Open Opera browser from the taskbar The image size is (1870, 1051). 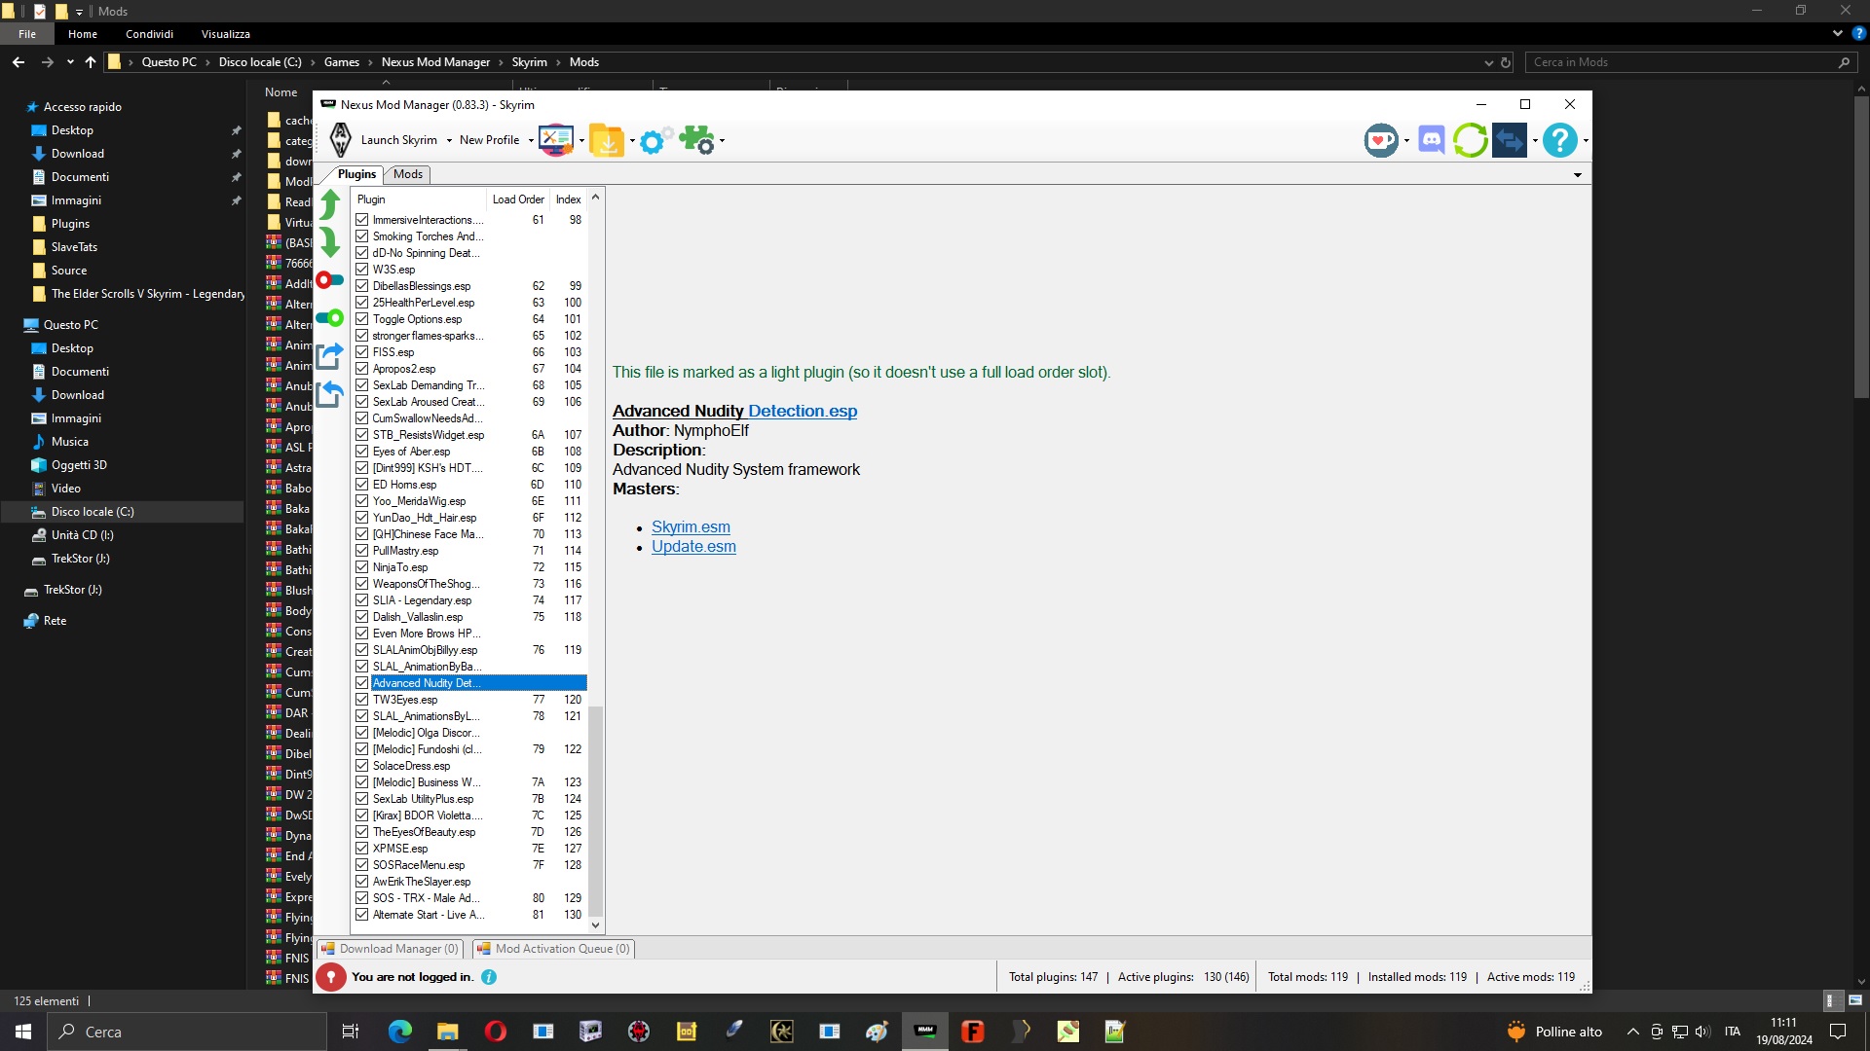(496, 1032)
